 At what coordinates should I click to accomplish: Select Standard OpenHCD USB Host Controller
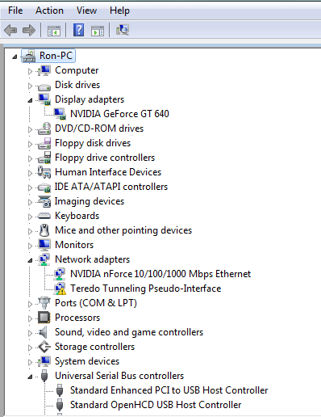(156, 405)
